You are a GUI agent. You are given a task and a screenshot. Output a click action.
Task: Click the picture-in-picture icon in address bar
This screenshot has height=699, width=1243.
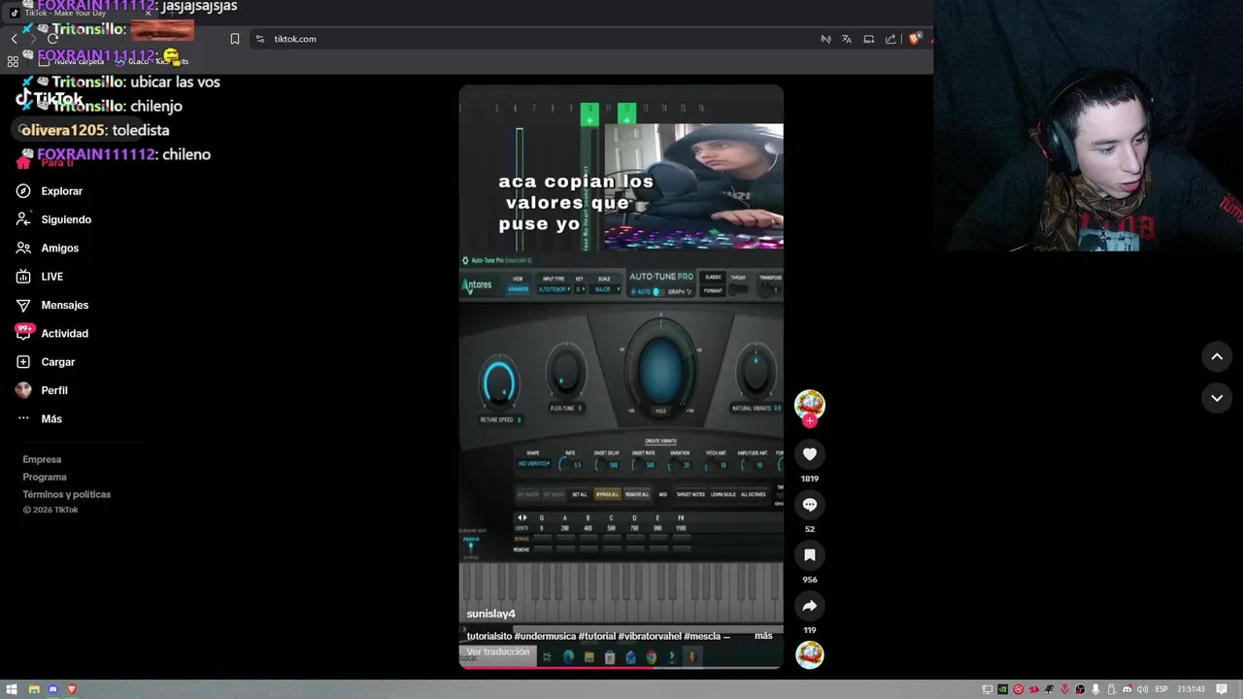(x=869, y=39)
